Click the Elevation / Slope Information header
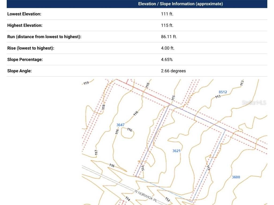The image size is (274, 205). (180, 4)
